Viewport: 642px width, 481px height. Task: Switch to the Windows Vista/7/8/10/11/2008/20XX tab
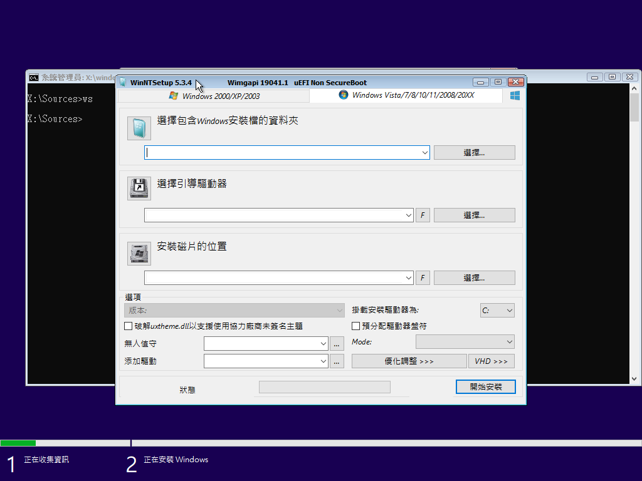pyautogui.click(x=406, y=95)
